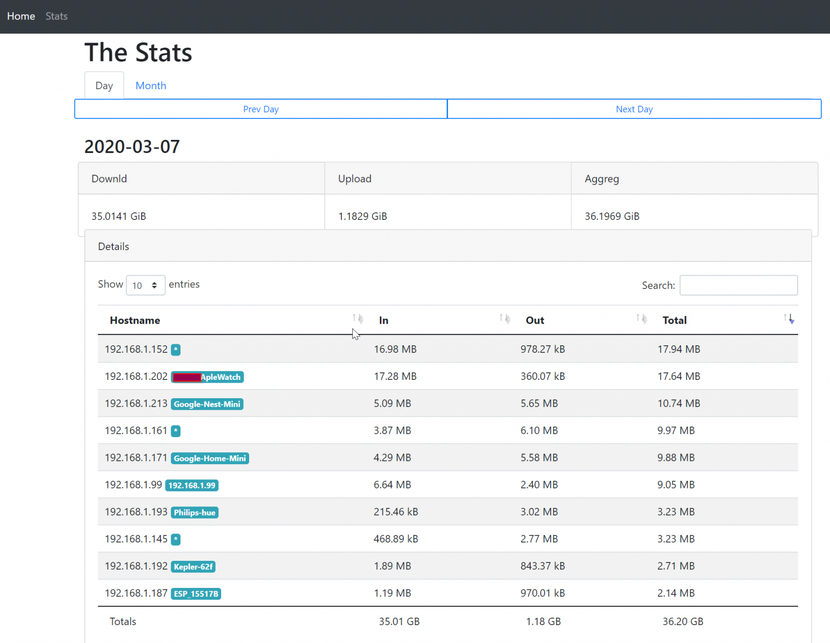Go to Next Day
This screenshot has width=830, height=643.
click(x=634, y=109)
